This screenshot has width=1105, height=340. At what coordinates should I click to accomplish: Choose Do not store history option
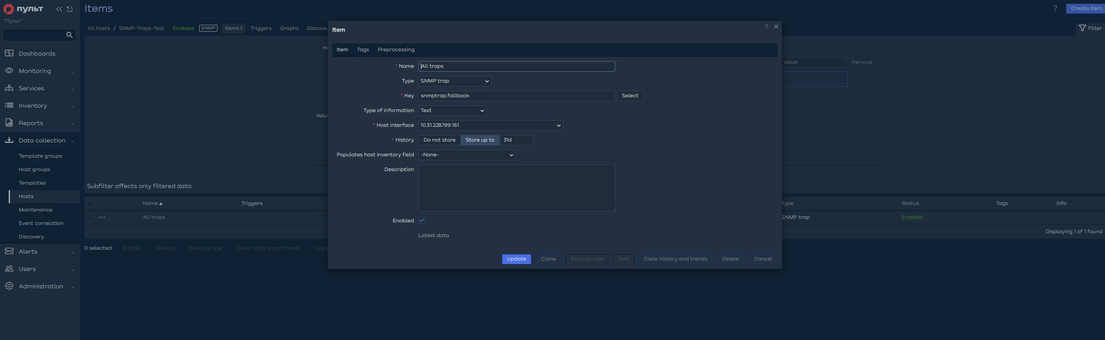click(439, 140)
